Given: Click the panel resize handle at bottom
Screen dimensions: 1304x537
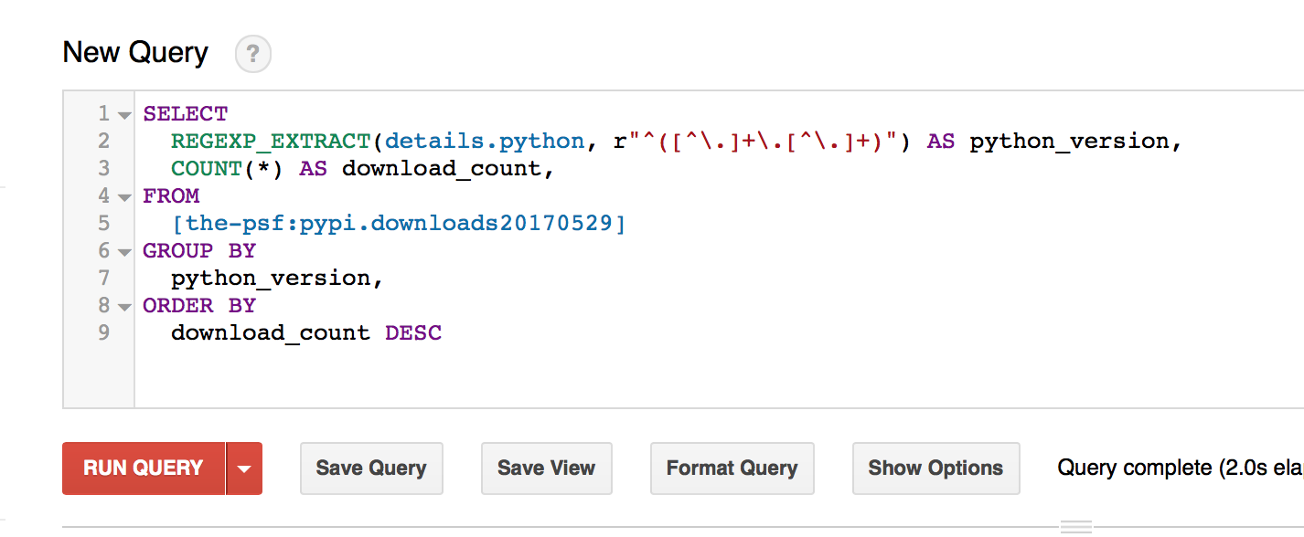Looking at the screenshot, I should [x=1075, y=525].
